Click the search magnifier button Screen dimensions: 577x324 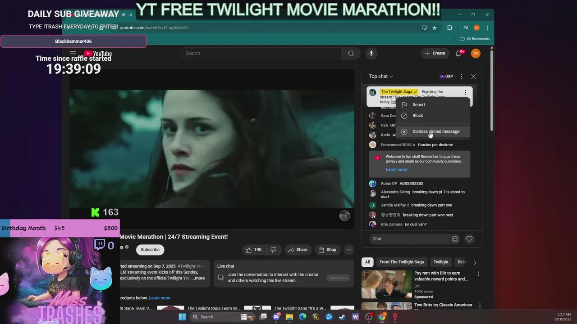point(351,53)
